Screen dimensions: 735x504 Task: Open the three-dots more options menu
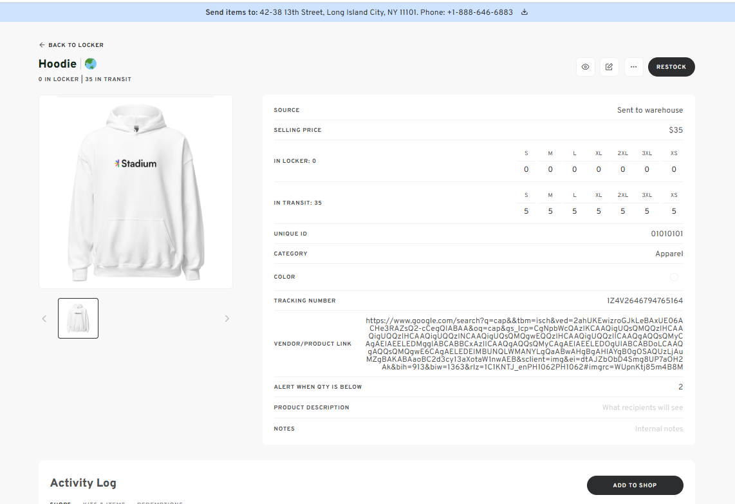pos(634,67)
